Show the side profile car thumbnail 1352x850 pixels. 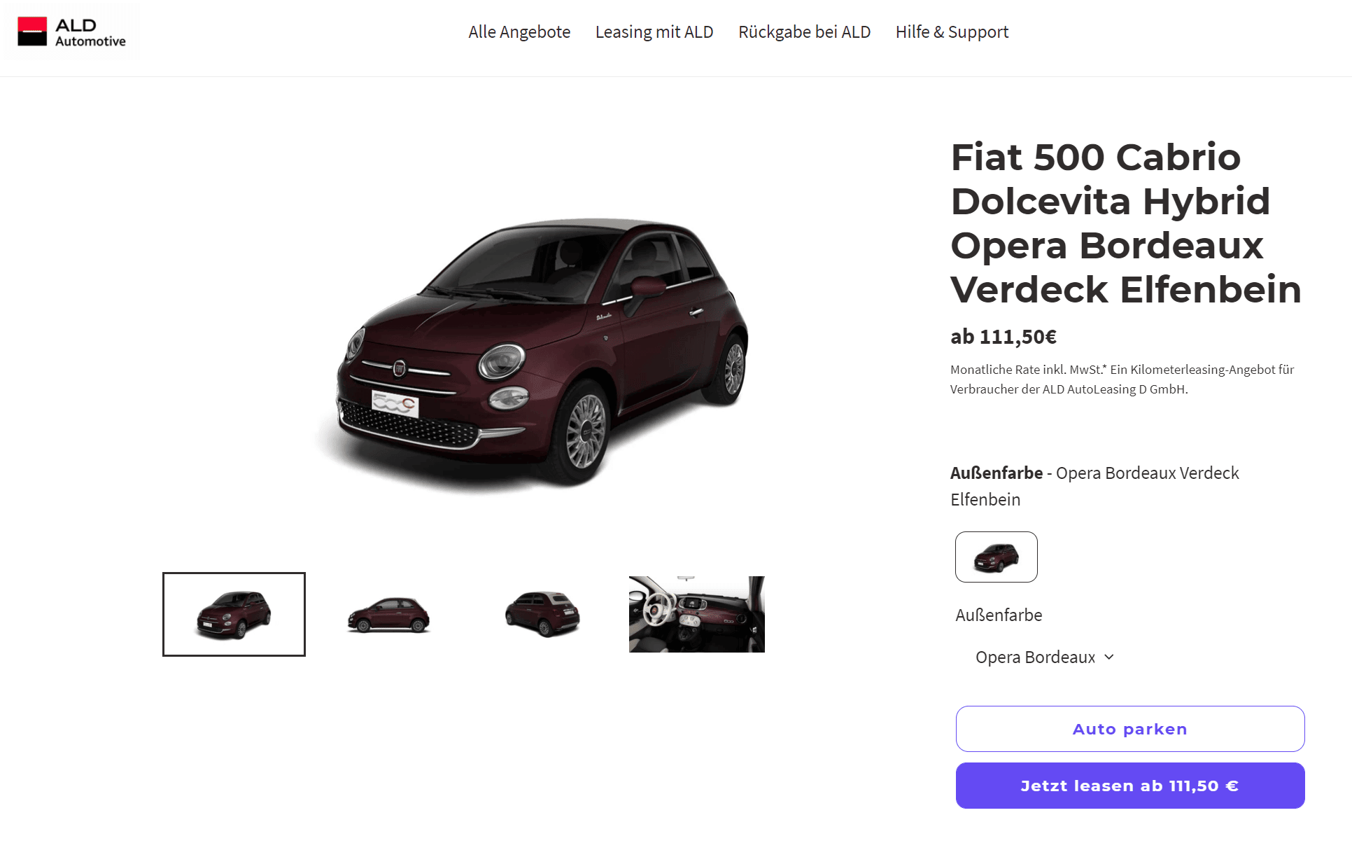[x=389, y=614]
